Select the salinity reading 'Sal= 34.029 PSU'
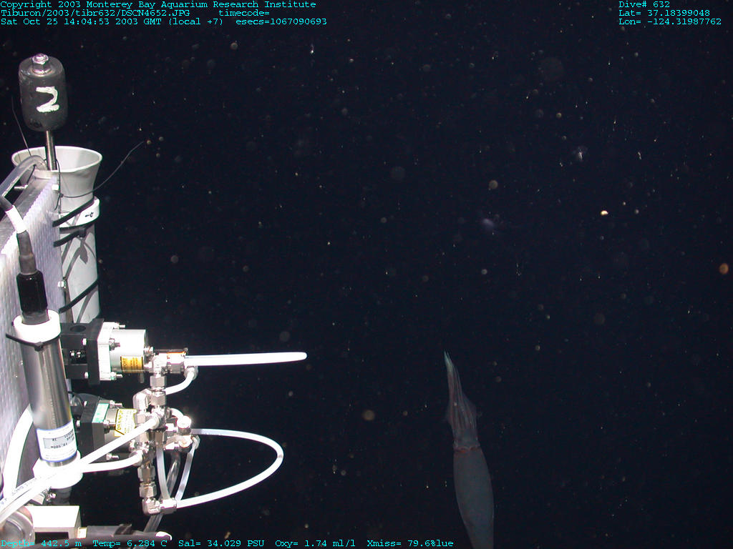This screenshot has width=733, height=549. tap(221, 543)
